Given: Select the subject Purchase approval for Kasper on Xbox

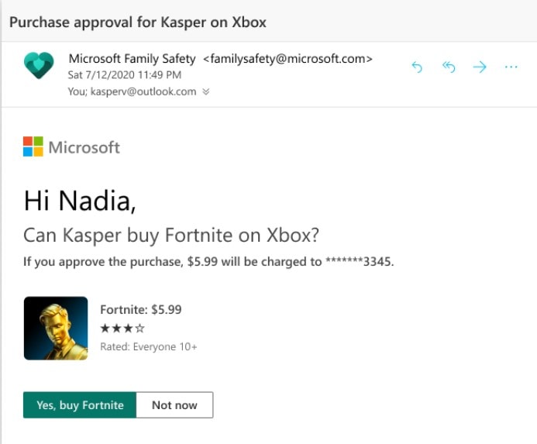Looking at the screenshot, I should (138, 22).
